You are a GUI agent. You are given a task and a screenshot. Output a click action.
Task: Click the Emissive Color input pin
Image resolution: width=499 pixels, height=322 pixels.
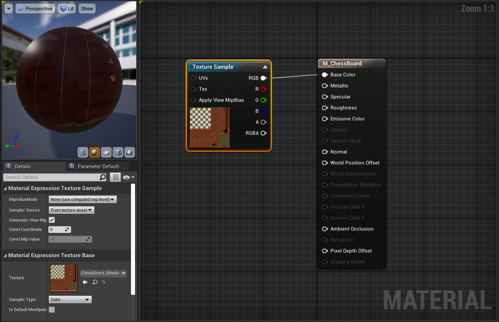(x=325, y=119)
